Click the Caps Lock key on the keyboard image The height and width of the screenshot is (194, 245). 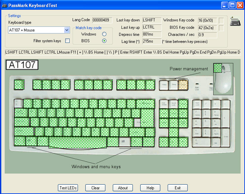point(22,122)
